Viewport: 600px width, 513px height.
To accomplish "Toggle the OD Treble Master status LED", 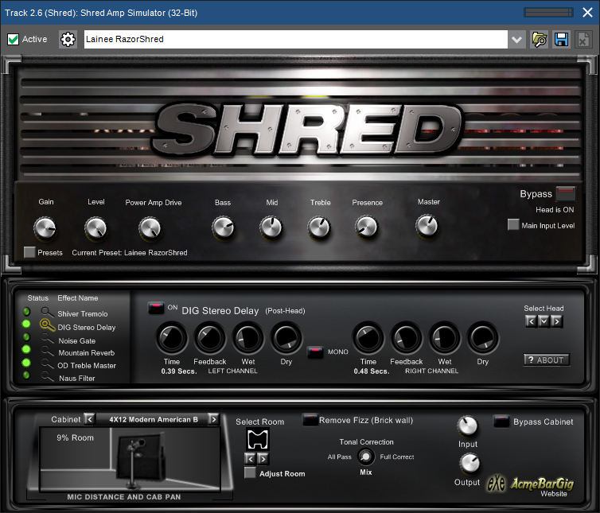I will point(26,362).
